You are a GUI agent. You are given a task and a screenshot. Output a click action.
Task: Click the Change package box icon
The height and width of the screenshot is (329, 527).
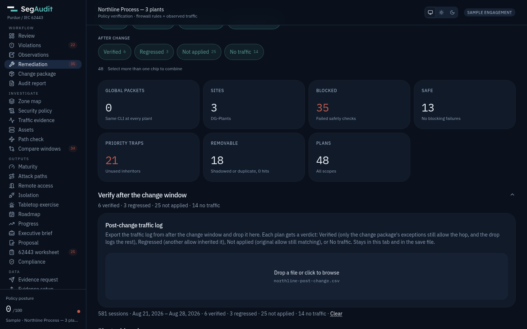(x=12, y=74)
